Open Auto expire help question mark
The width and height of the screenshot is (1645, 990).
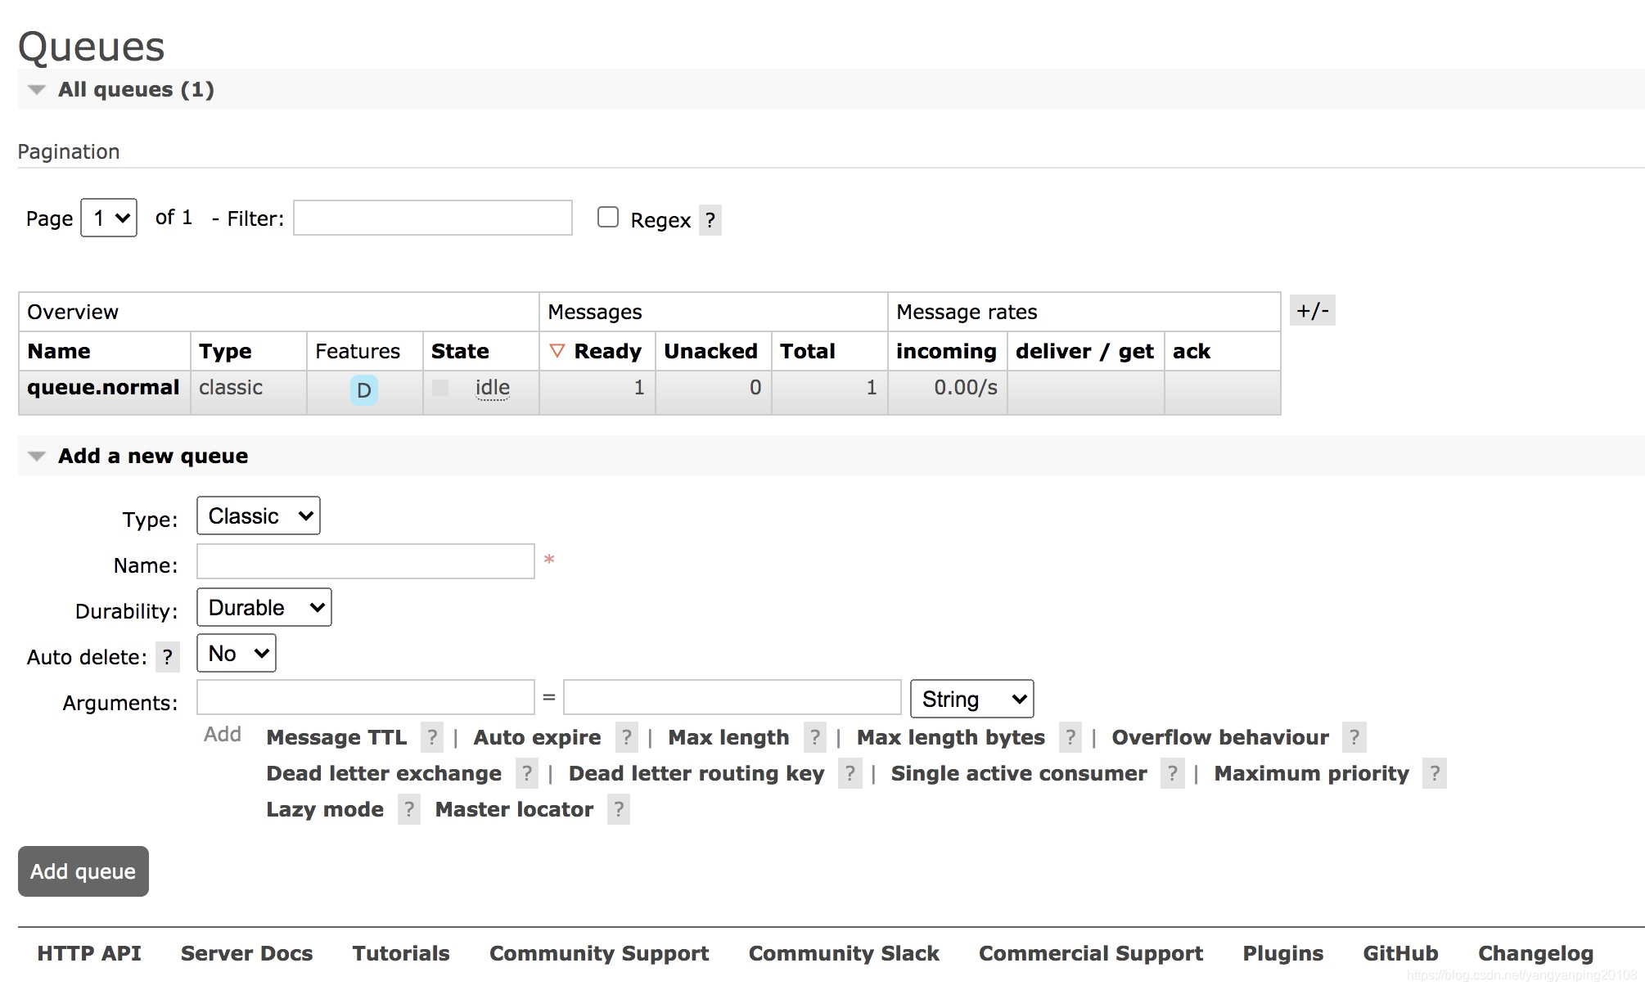tap(626, 737)
